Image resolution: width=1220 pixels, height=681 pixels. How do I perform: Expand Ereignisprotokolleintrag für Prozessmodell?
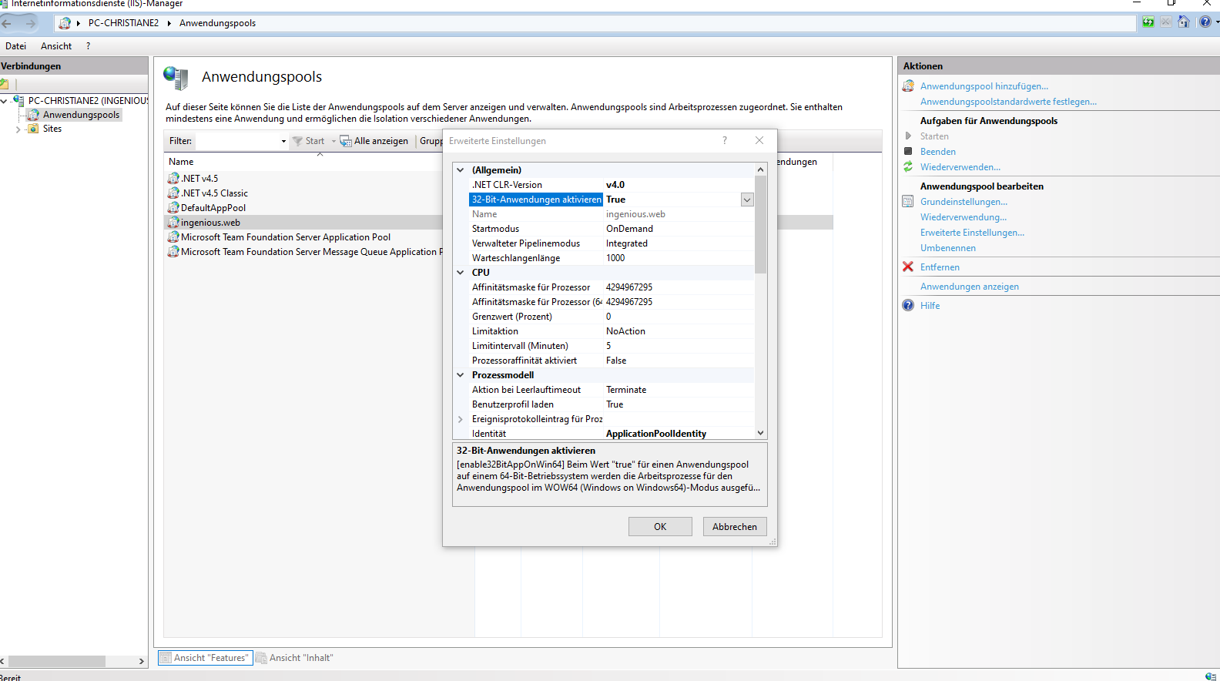click(x=461, y=419)
